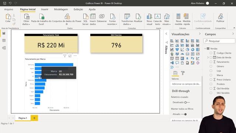Select the scatter chart visual
The width and height of the screenshot is (236, 133).
[x=182, y=50]
